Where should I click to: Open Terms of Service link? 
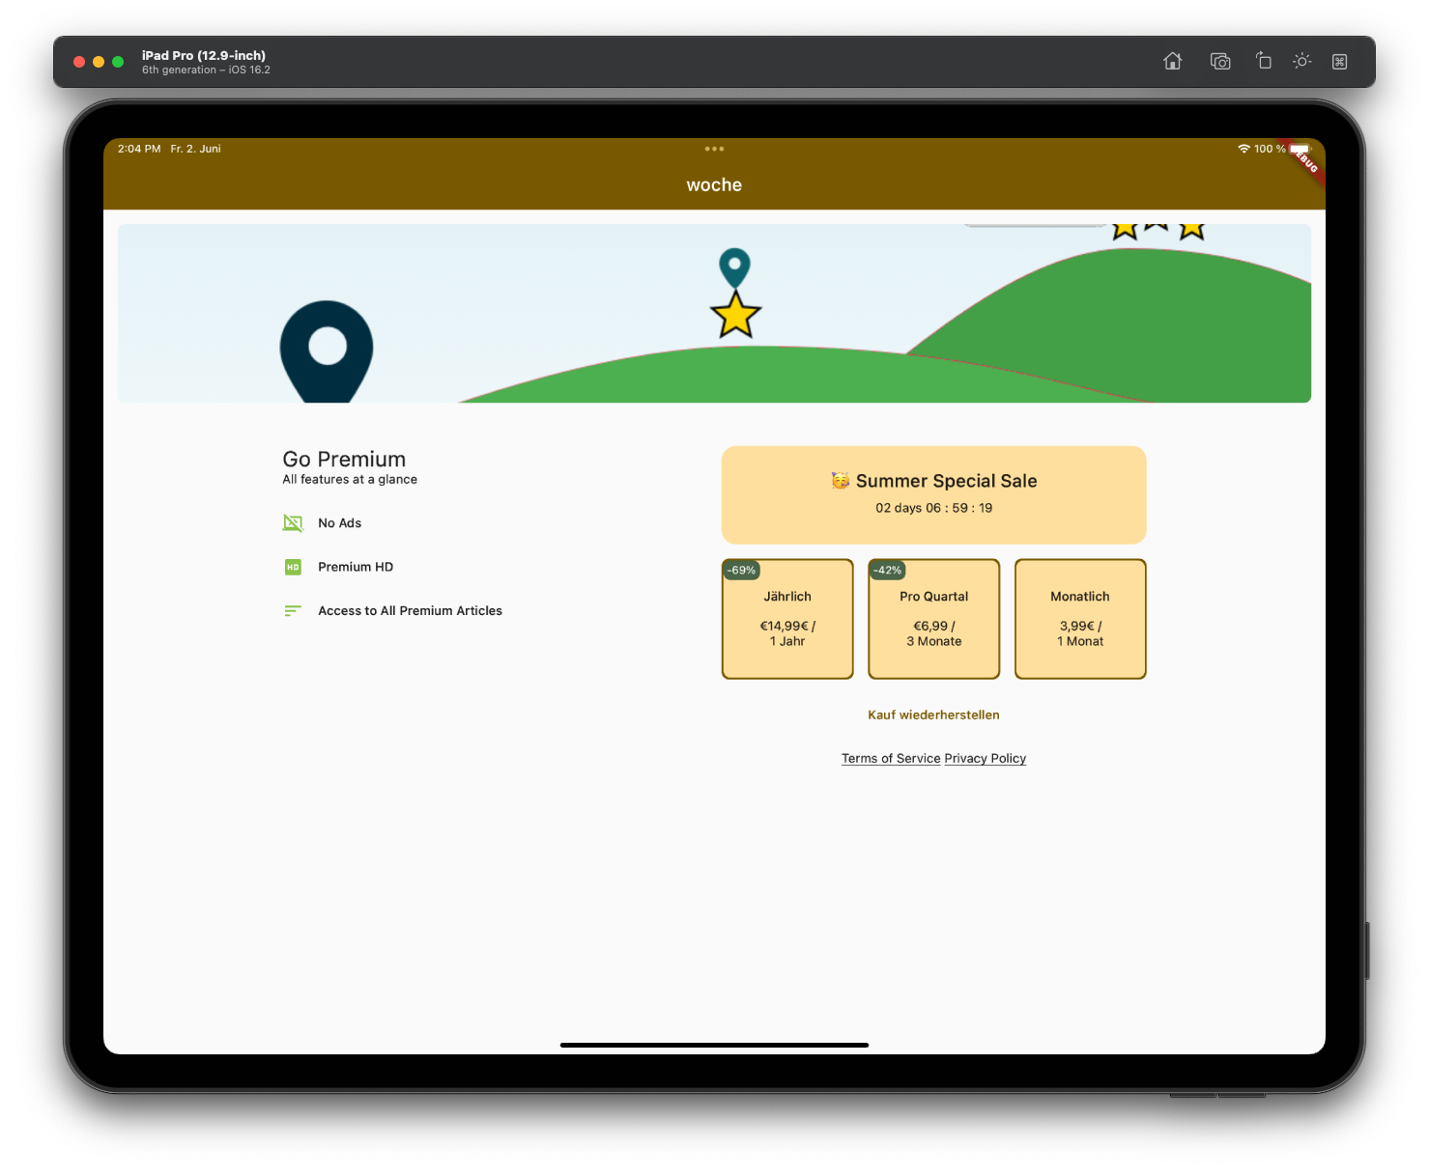click(891, 759)
